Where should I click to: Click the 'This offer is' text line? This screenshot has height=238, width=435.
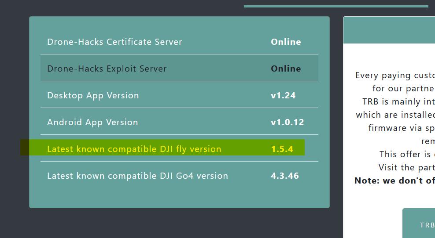tap(407, 154)
